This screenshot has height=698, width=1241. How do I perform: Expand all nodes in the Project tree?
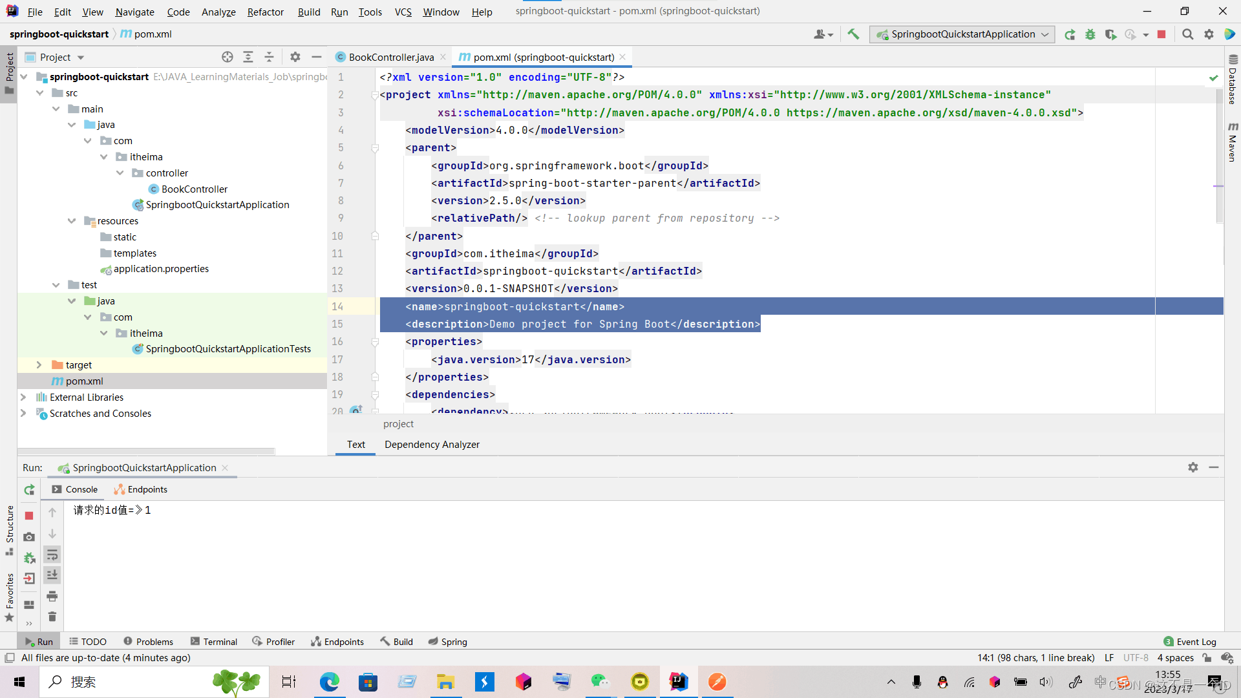tap(248, 57)
